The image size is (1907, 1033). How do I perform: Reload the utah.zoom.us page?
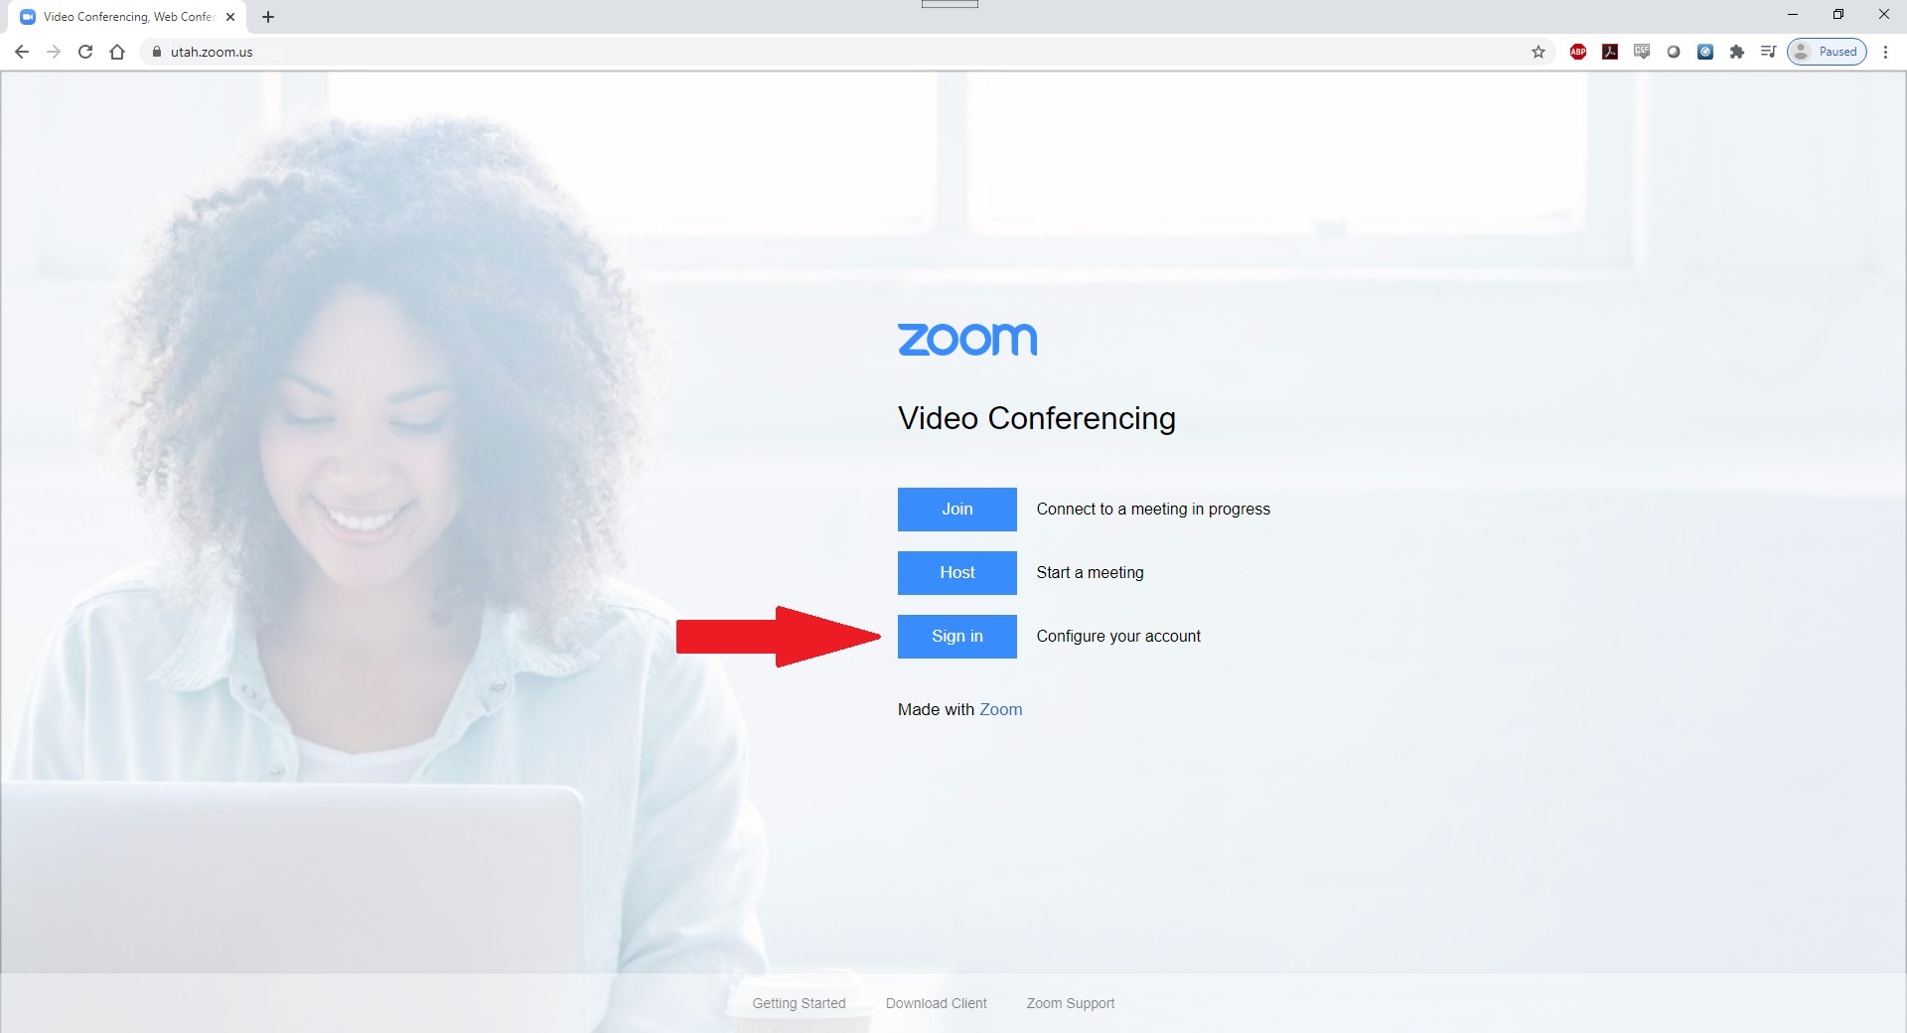[x=85, y=52]
